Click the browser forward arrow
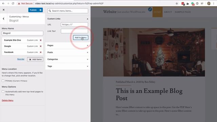This screenshot has height=122, width=217. coord(8,3)
